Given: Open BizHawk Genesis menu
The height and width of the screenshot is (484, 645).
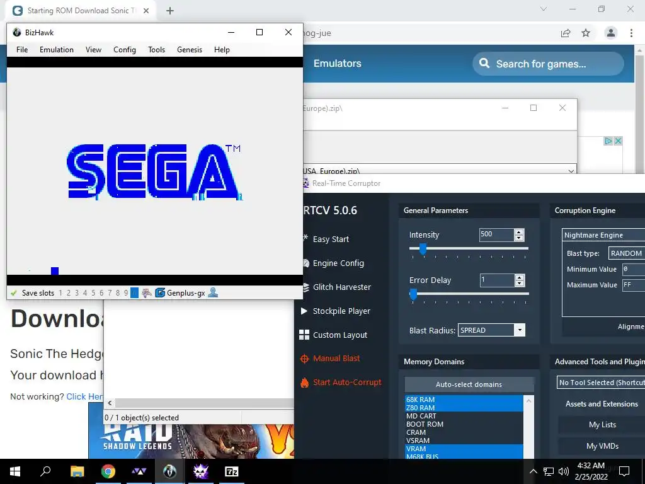Looking at the screenshot, I should (190, 50).
